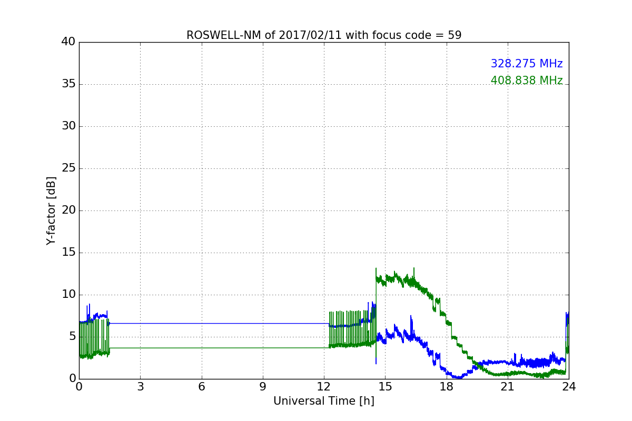This screenshot has height=421, width=632.
Task: Click the x-axis tick label 18
Action: point(447,387)
